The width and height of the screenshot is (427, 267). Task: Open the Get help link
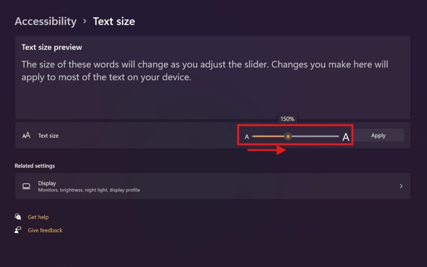[38, 217]
